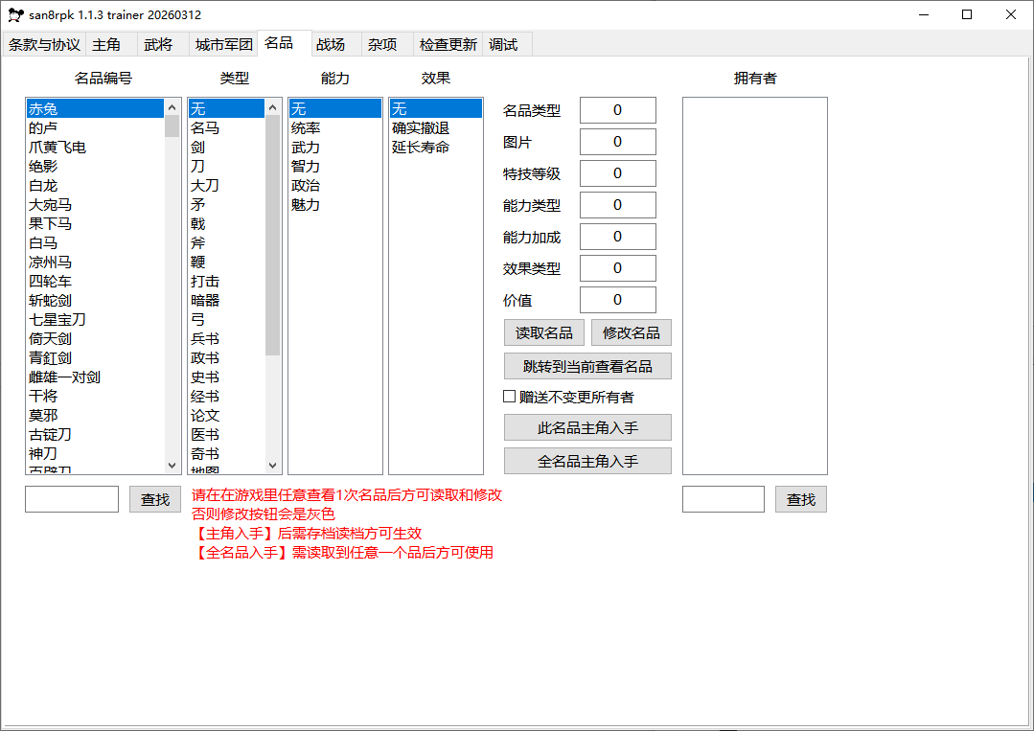Select 武力 in the 能力 list
This screenshot has width=1034, height=731.
click(x=306, y=147)
